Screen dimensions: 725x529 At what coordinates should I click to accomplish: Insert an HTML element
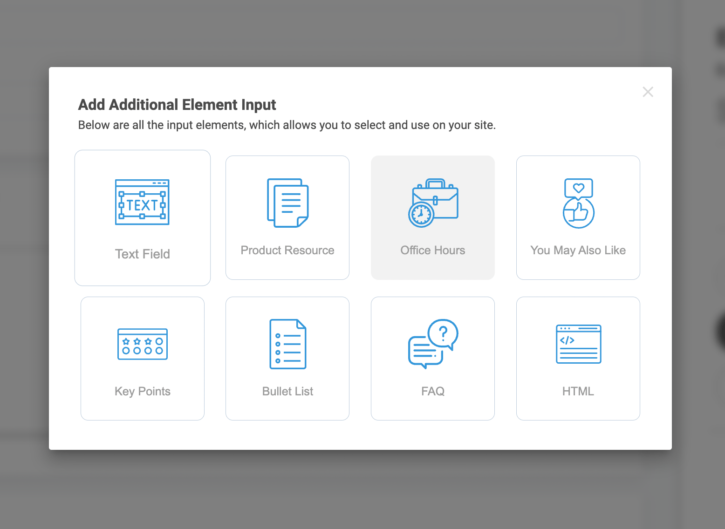click(578, 359)
